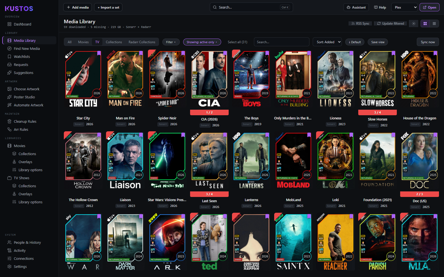Click the Activity log icon
Image resolution: width=444 pixels, height=277 pixels.
pyautogui.click(x=9, y=250)
